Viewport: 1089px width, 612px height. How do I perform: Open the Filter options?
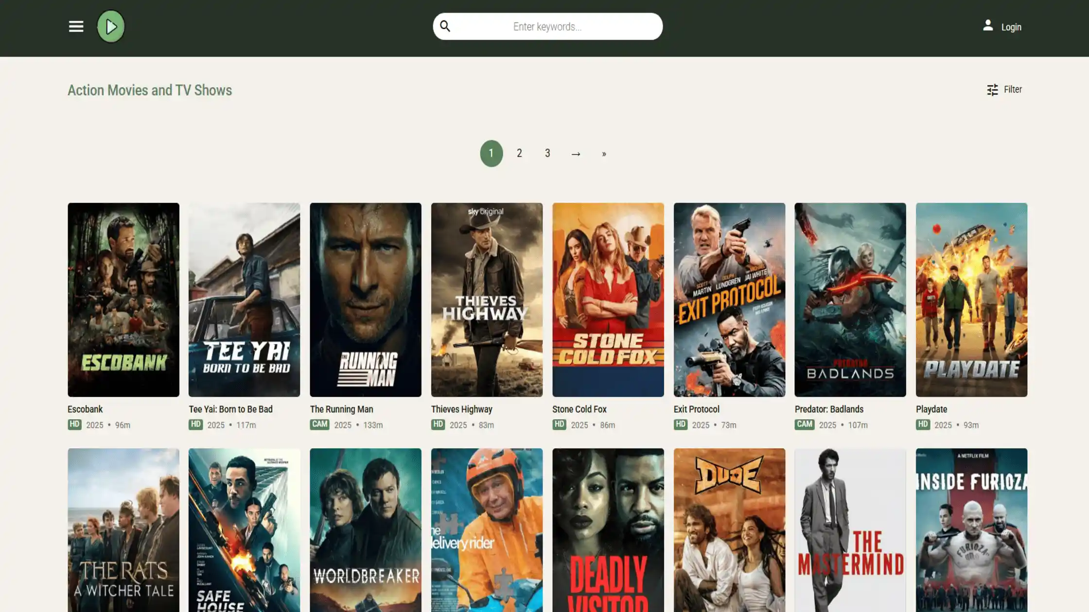pos(1004,89)
